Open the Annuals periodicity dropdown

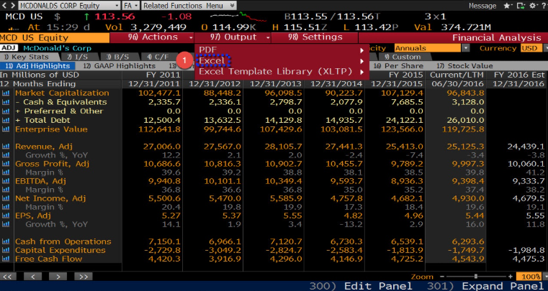pos(432,48)
